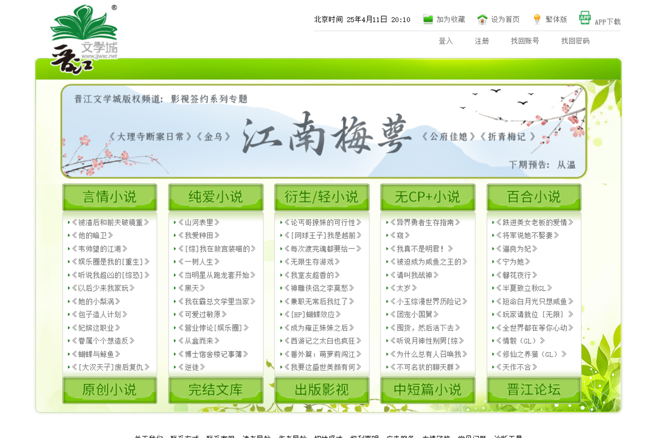Open the 衍生/轻小说 category button
664x438 pixels.
(x=322, y=197)
